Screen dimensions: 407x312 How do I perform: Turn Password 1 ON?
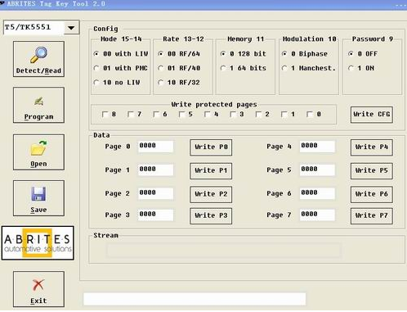coord(351,68)
